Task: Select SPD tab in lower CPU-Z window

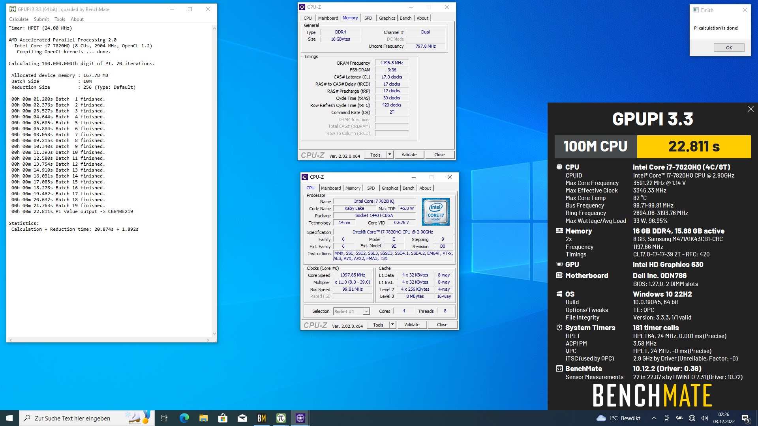Action: coord(371,188)
